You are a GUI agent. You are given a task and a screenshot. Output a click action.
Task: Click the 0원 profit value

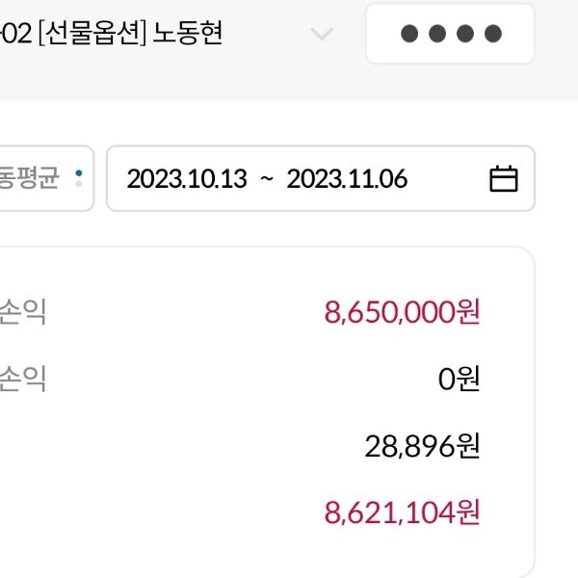[x=459, y=379]
